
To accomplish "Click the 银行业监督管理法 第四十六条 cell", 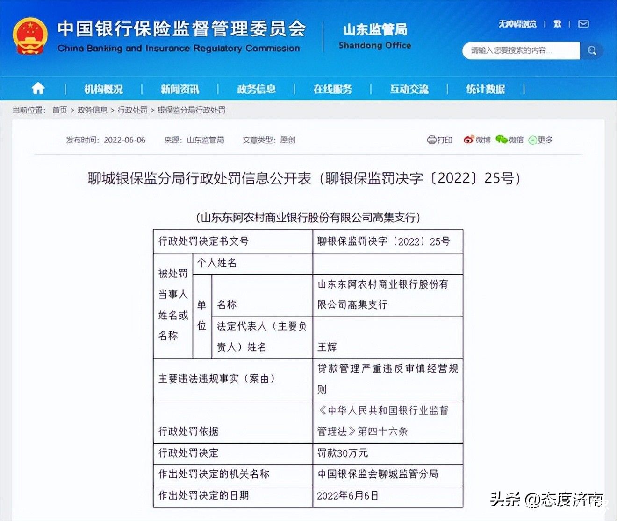I will coord(388,422).
